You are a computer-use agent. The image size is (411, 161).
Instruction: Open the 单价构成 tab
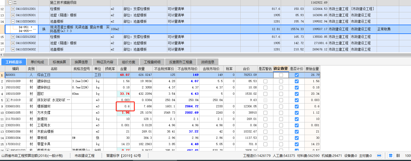pyautogui.click(x=37, y=62)
